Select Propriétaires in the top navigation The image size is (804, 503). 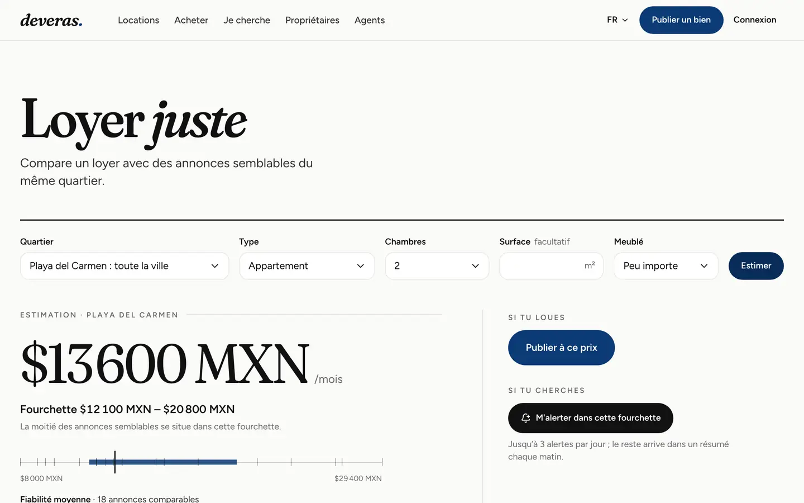pyautogui.click(x=312, y=20)
